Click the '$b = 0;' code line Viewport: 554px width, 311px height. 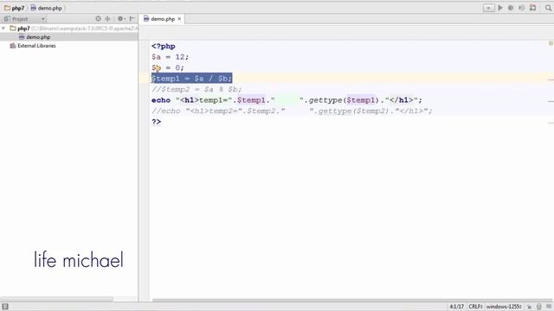coord(168,67)
